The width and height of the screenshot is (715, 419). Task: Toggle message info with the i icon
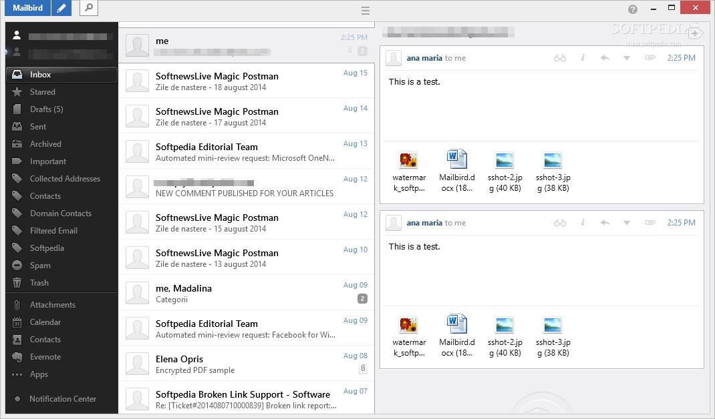pyautogui.click(x=583, y=58)
